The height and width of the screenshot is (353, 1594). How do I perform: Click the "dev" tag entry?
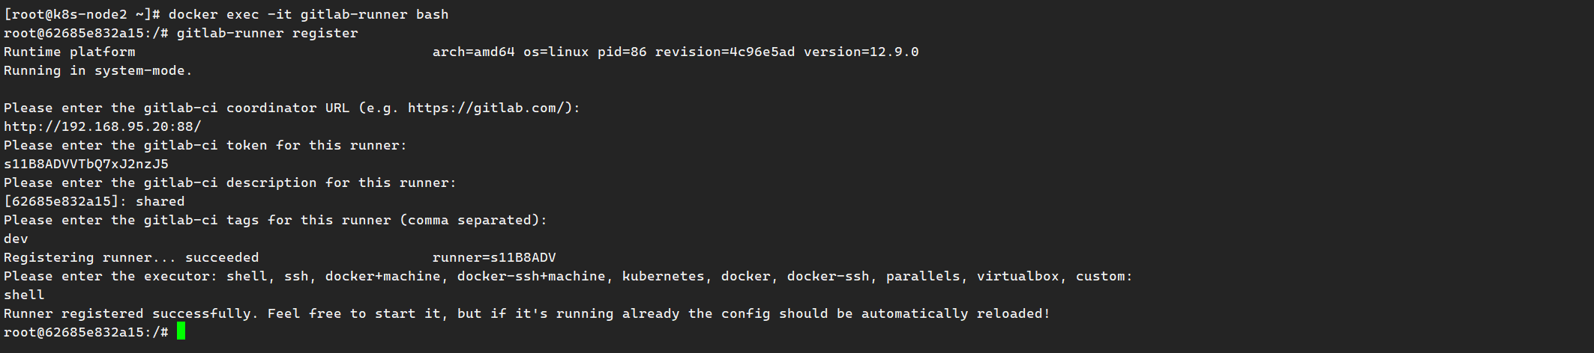16,239
